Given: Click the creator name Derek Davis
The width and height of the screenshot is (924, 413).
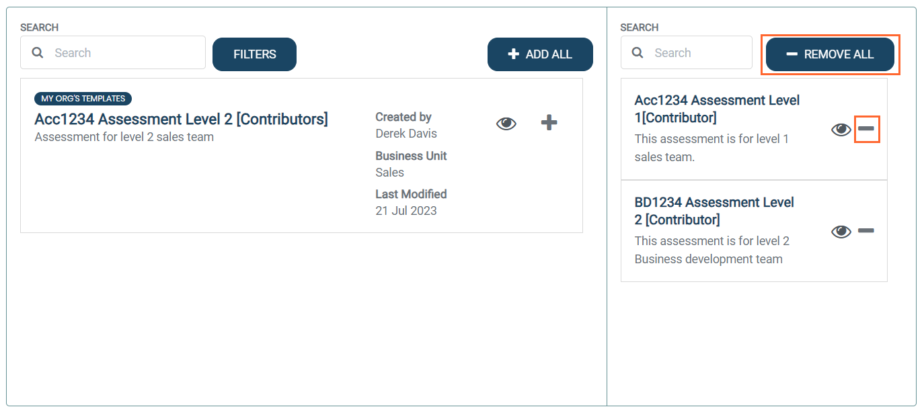Looking at the screenshot, I should coord(406,134).
